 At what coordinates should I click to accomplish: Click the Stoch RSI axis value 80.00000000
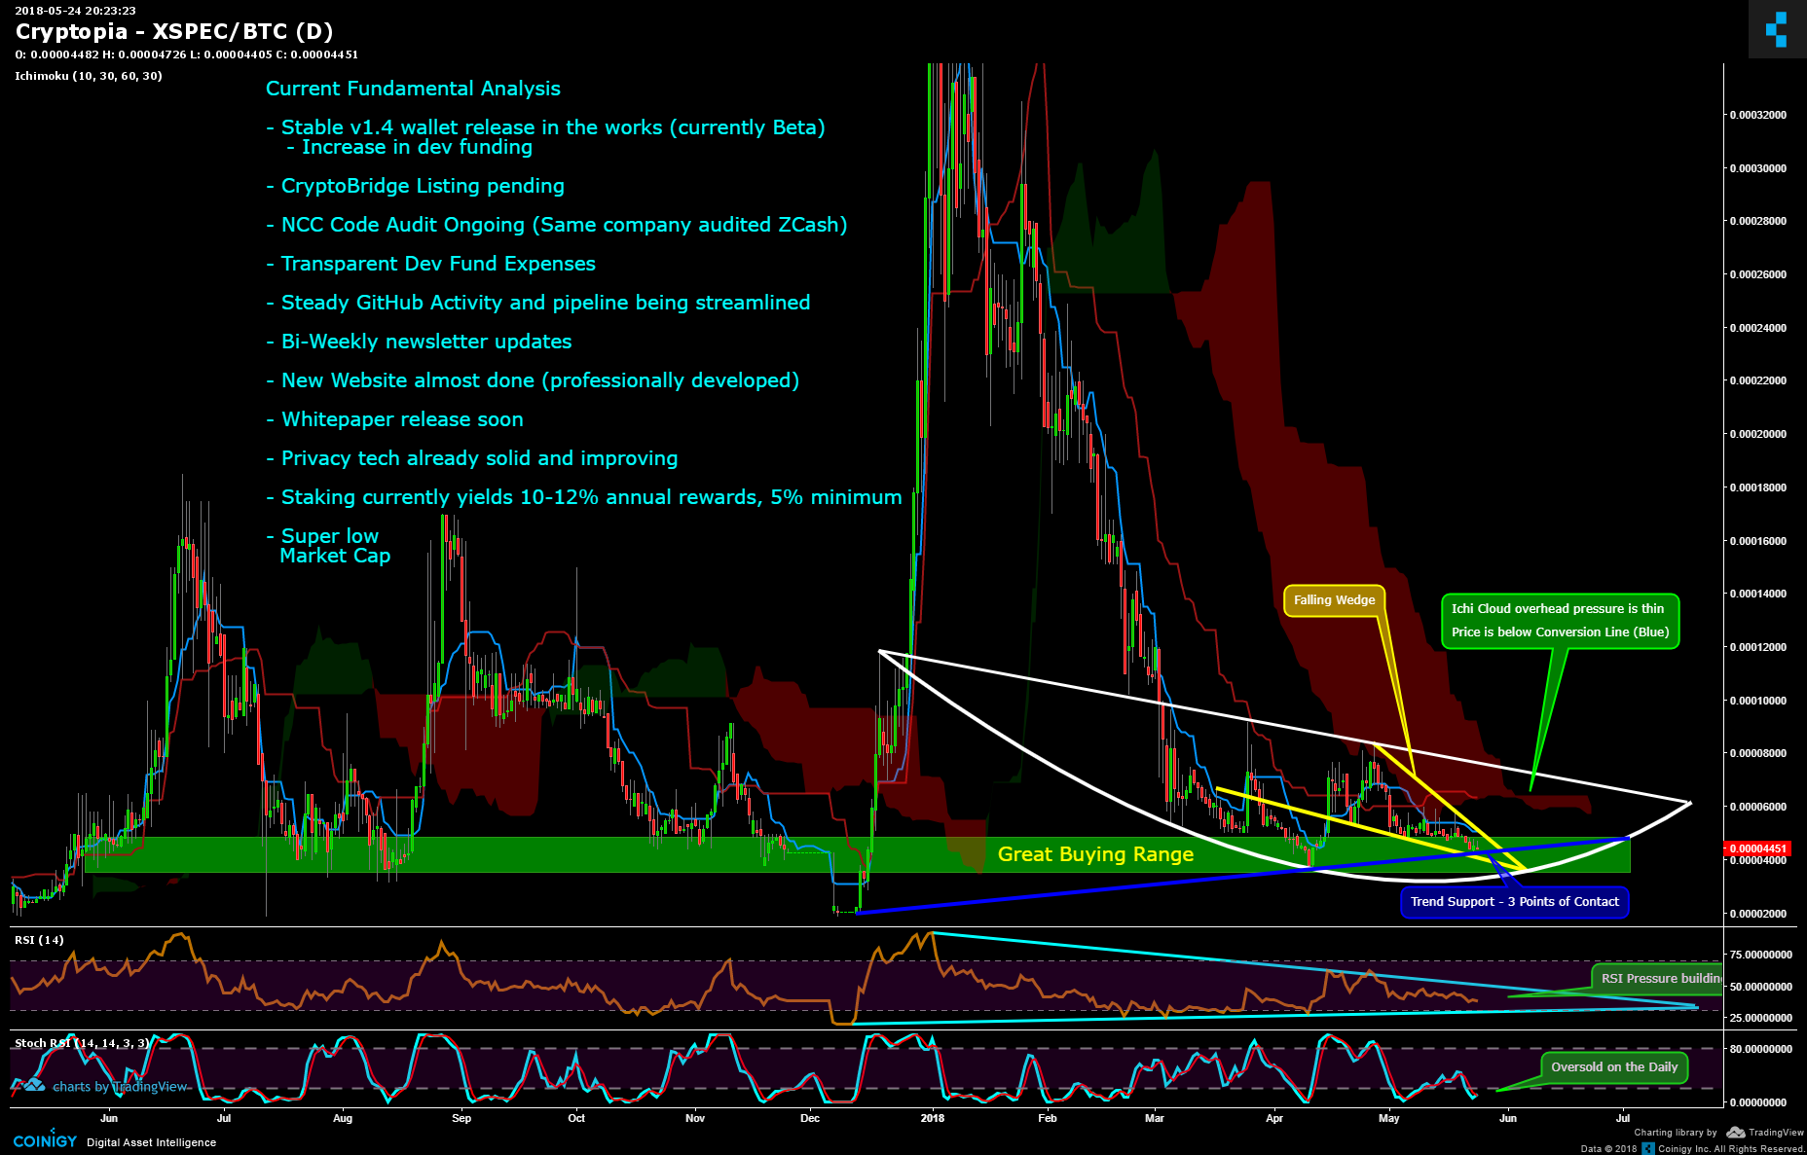tap(1760, 1050)
